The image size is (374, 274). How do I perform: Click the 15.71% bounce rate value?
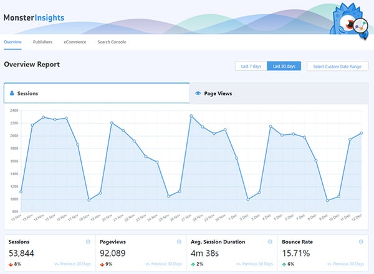(299, 253)
